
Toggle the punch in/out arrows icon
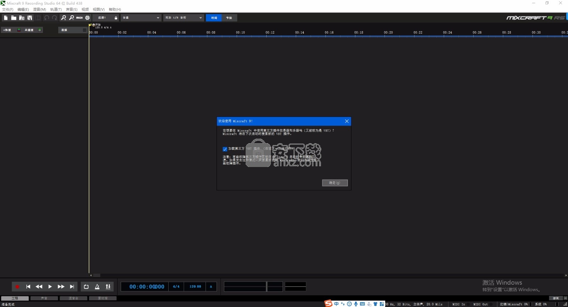click(x=108, y=287)
